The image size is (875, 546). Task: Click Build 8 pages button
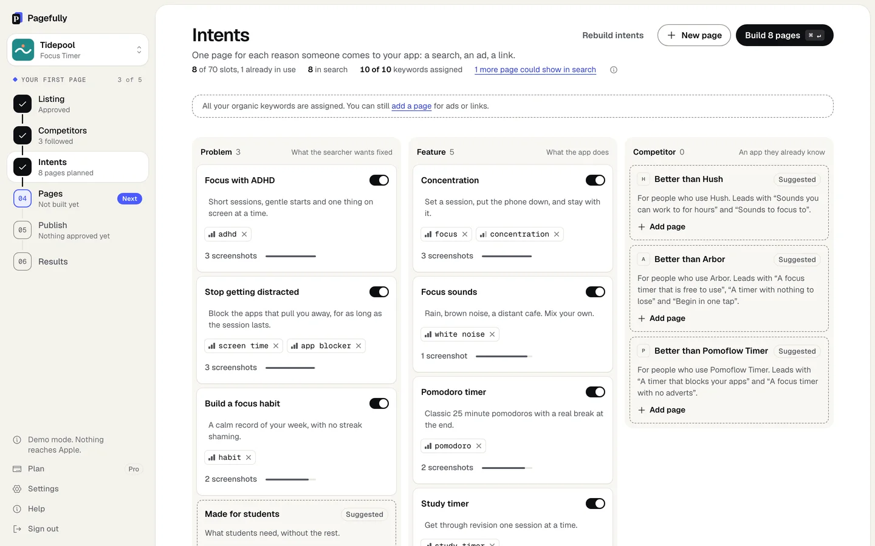click(784, 35)
